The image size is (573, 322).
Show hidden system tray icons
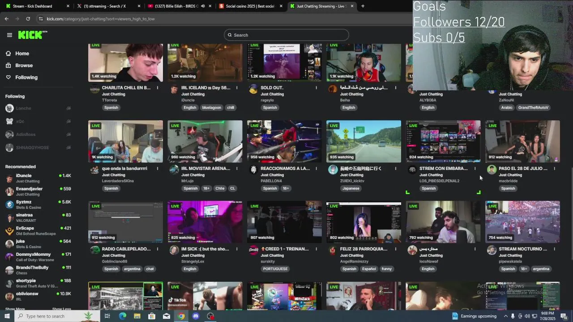(505, 316)
